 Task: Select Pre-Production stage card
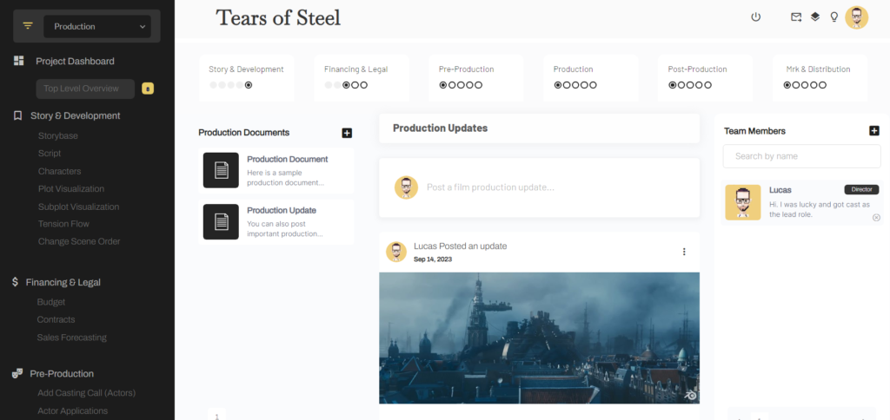click(475, 78)
